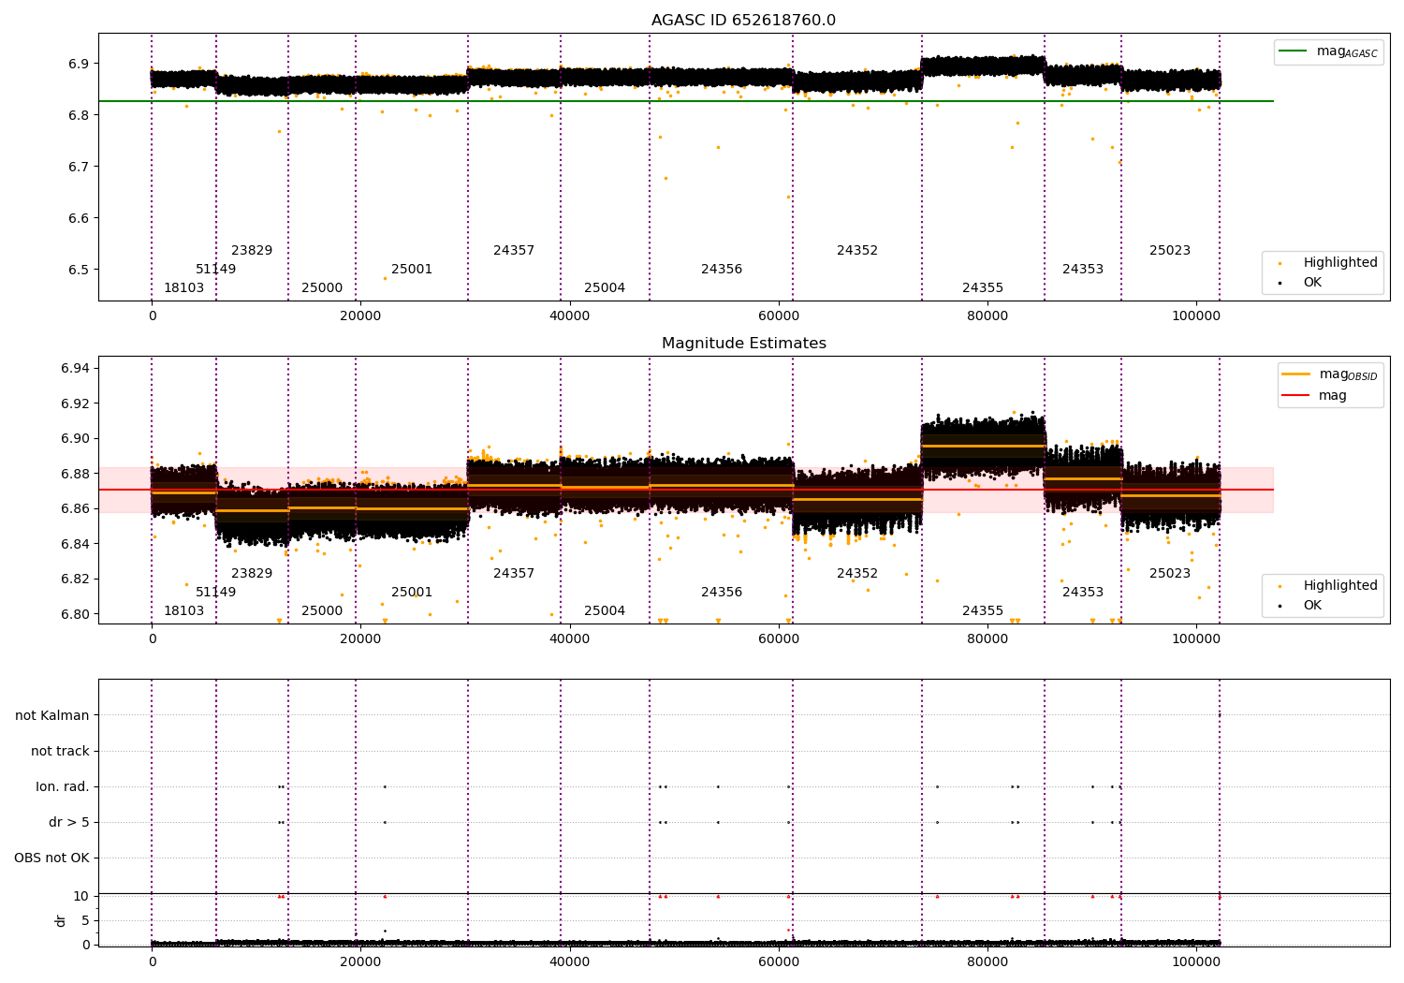Click obsid 25001 in Magnitude Estimates plot

[x=412, y=593]
